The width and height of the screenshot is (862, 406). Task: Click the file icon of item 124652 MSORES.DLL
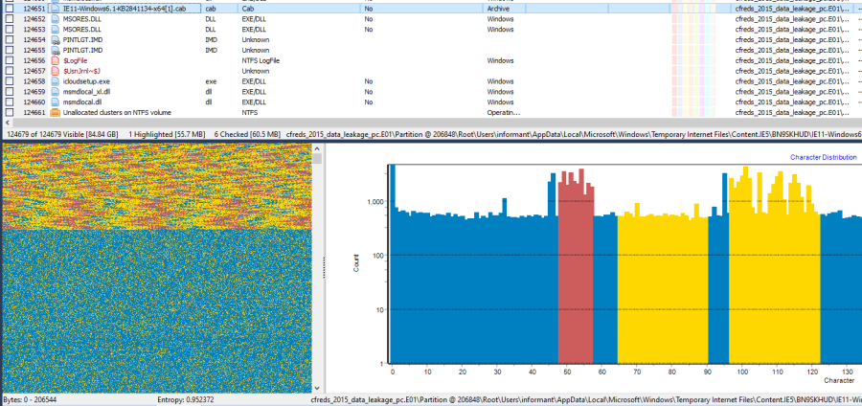click(57, 18)
